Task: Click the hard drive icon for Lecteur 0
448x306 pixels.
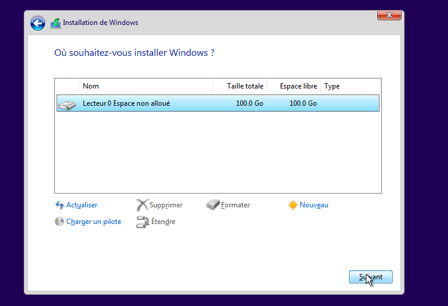Action: [x=67, y=104]
